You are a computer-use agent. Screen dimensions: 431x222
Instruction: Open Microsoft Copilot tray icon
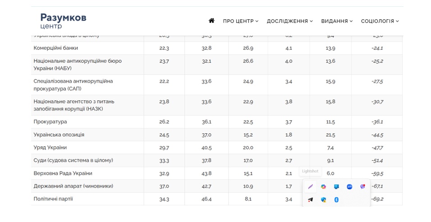[x=323, y=187]
